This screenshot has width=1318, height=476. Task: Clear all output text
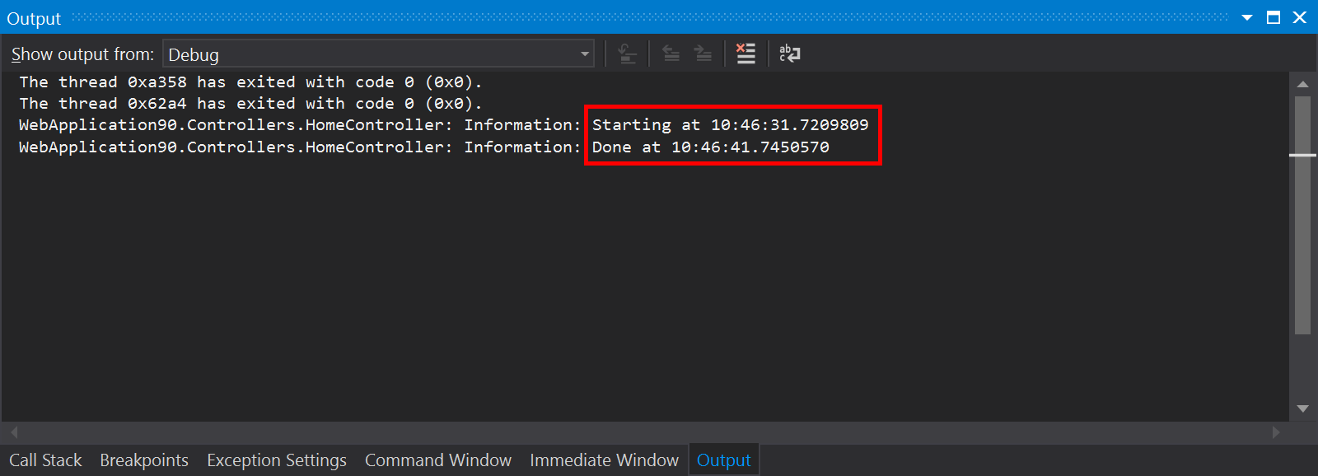tap(745, 54)
